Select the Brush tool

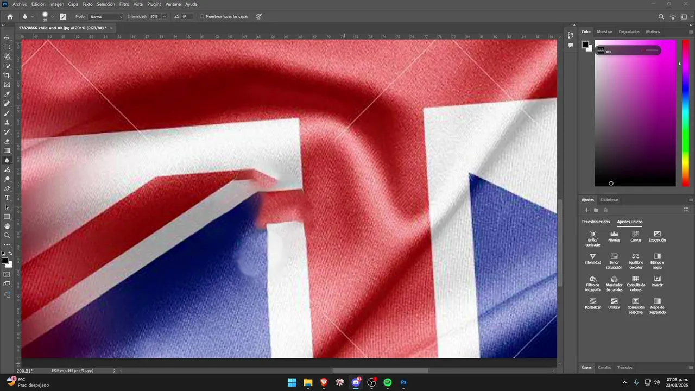point(7,113)
